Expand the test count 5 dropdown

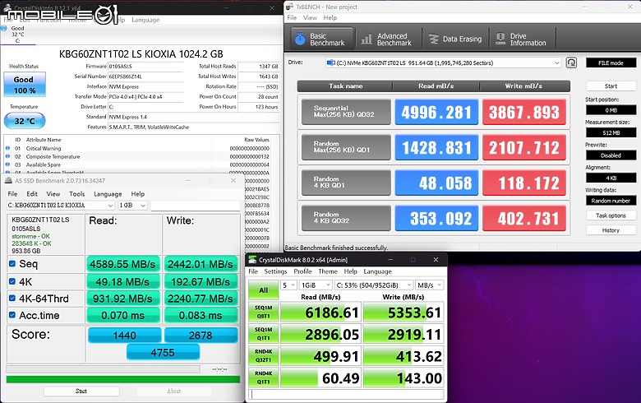coord(288,285)
